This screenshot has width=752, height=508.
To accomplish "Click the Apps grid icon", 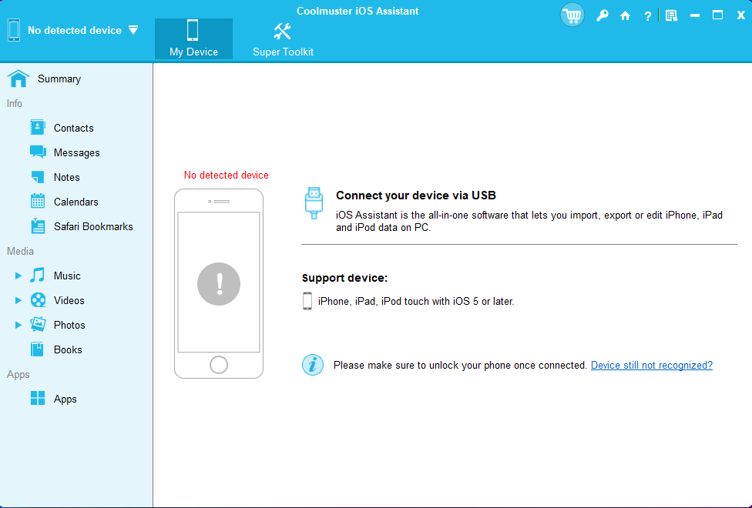I will (38, 398).
